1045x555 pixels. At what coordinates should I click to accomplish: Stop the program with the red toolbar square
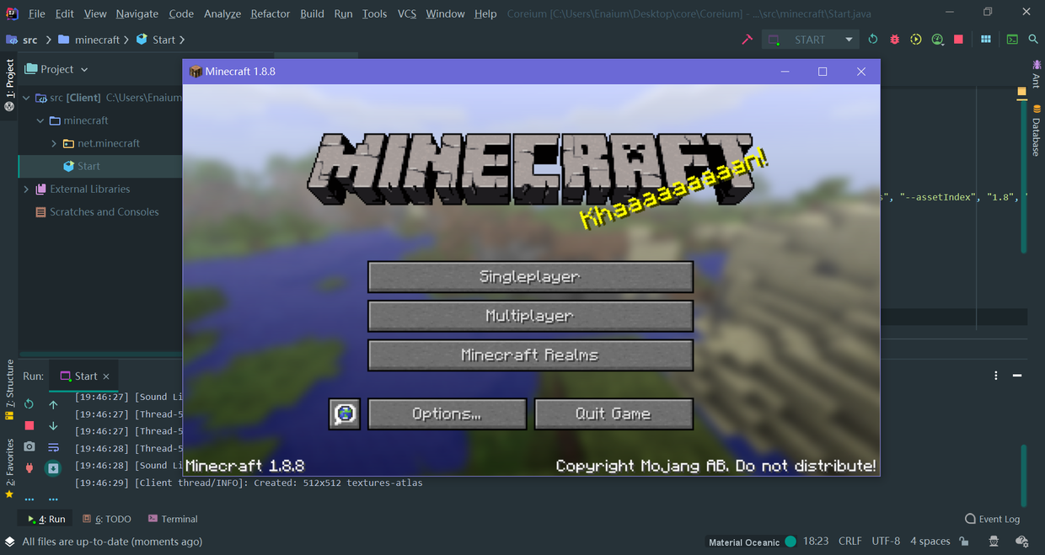958,40
